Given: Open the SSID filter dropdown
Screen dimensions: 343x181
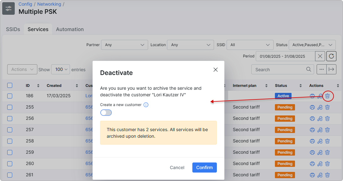Looking at the screenshot, I should coord(250,45).
